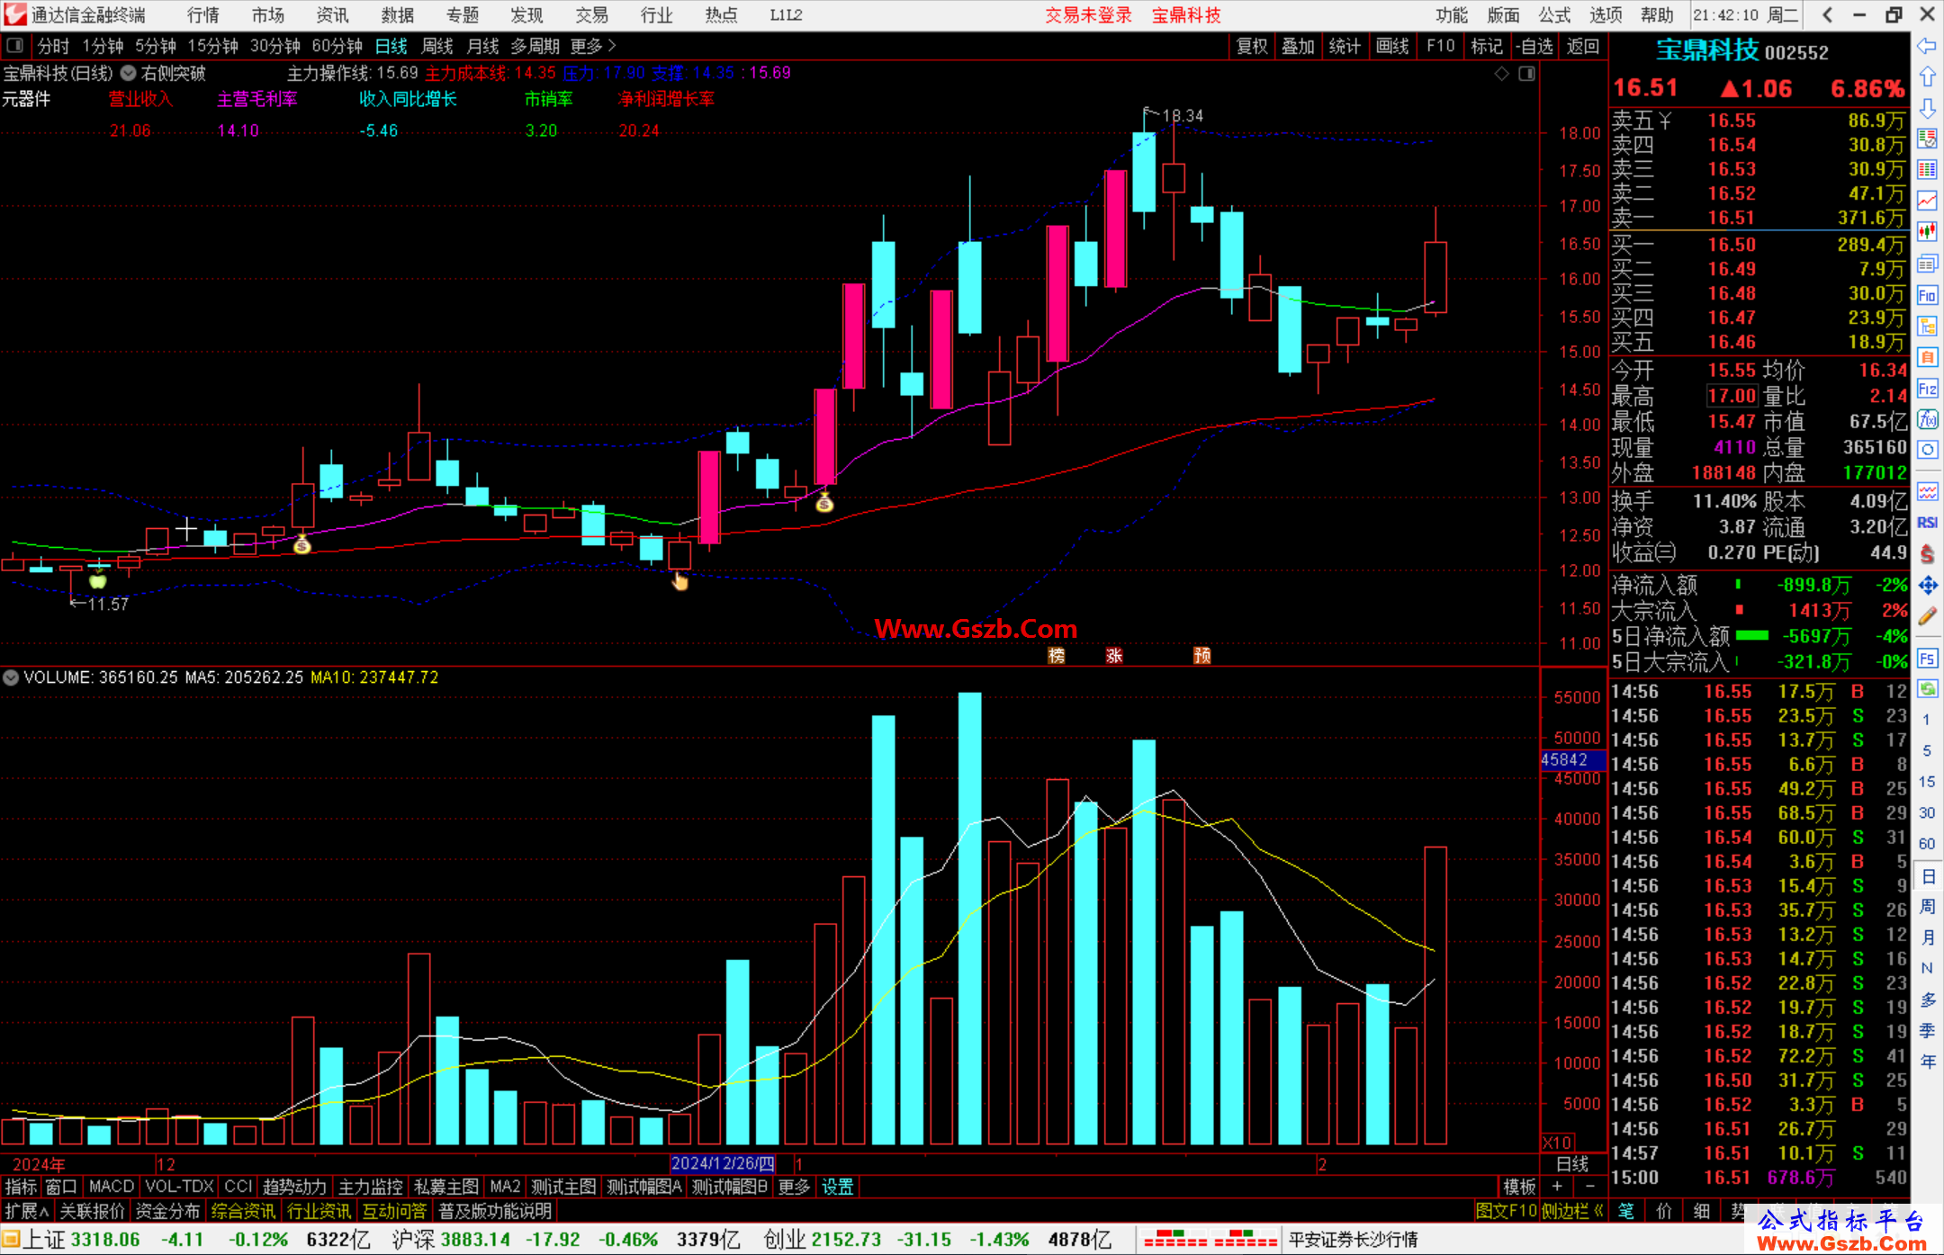Expand 扩展 panel at bottom left
Viewport: 1944px width, 1255px height.
click(x=27, y=1211)
